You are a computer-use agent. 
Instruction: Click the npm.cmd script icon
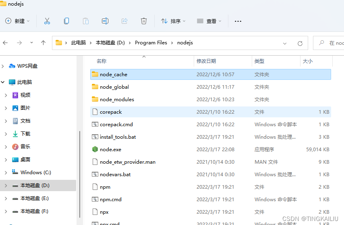coord(95,199)
